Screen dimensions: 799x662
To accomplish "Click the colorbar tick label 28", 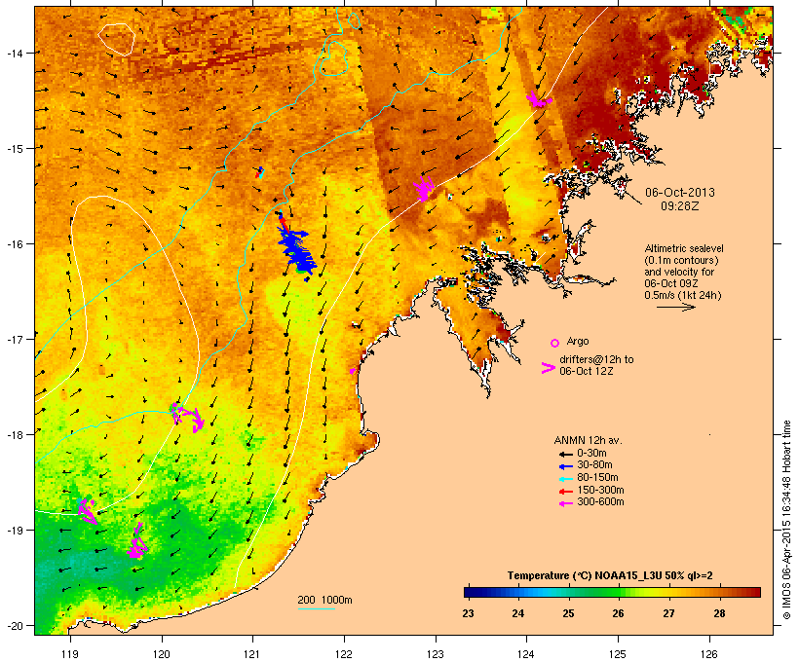I will (x=719, y=613).
